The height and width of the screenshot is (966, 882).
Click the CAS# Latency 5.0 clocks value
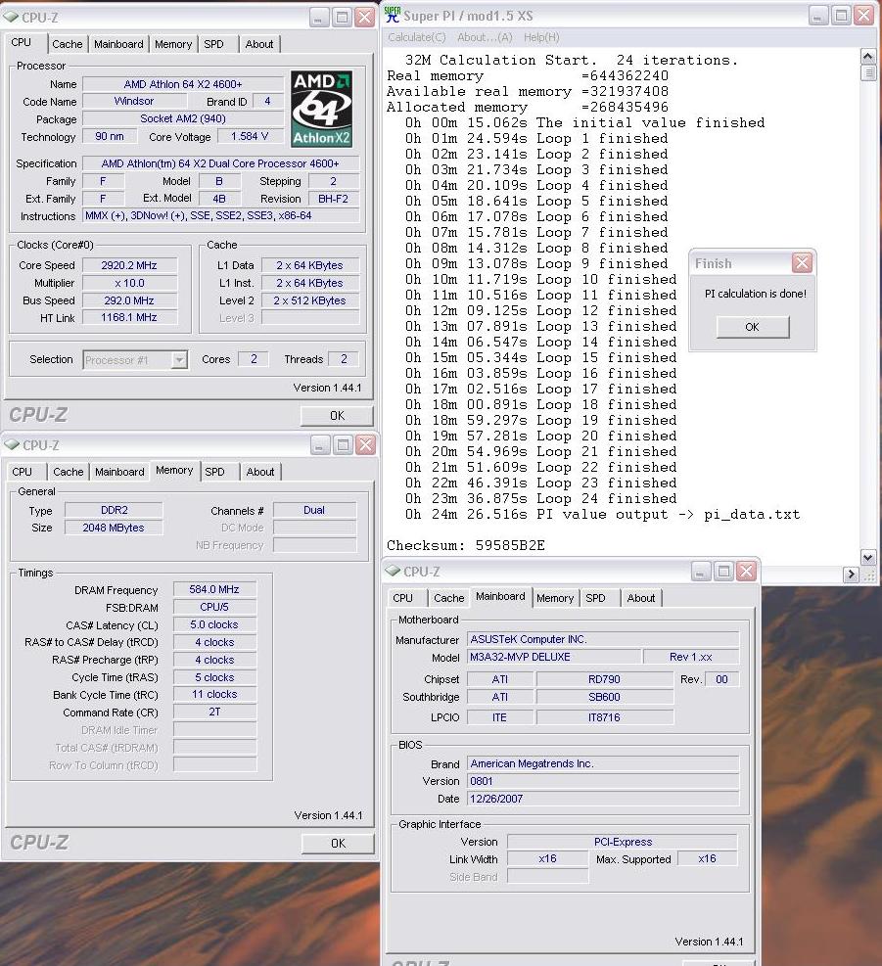[x=214, y=624]
